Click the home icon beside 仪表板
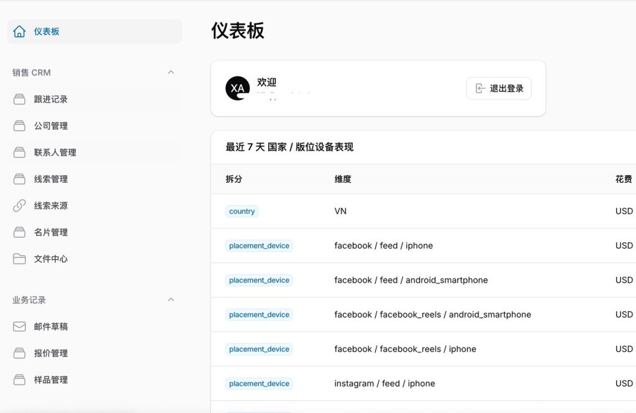Screen dimensions: 636x413 click(19, 32)
